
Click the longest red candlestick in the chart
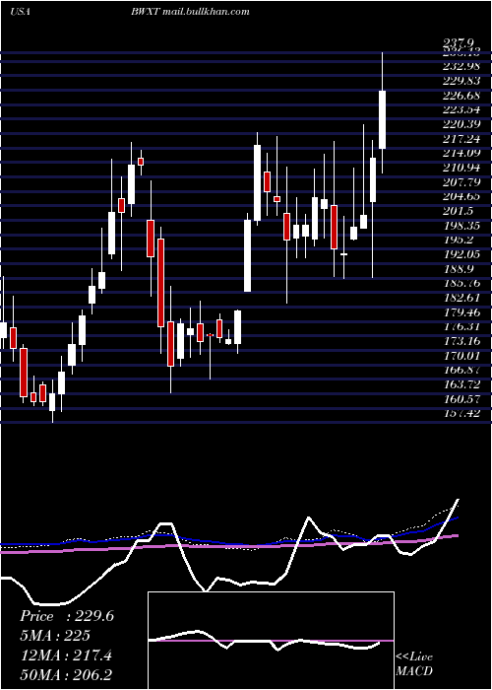[160, 283]
